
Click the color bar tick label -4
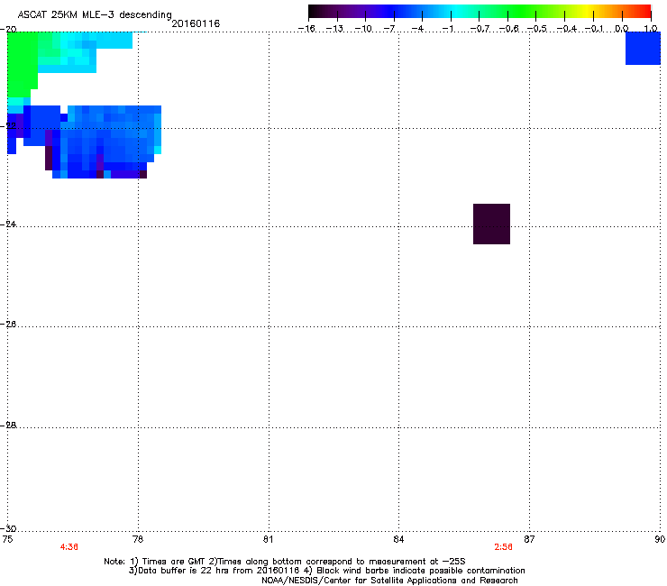click(417, 29)
